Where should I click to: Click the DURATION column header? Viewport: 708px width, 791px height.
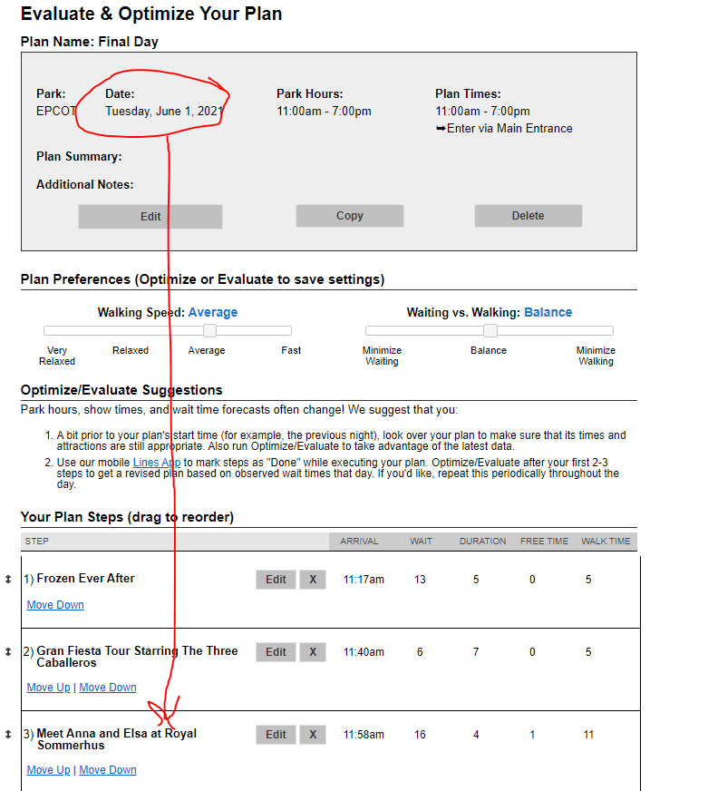coord(482,542)
